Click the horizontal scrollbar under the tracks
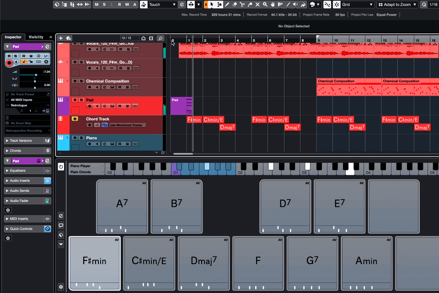This screenshot has height=293, width=439. pyautogui.click(x=183, y=154)
